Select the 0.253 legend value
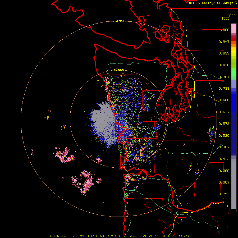Image resolution: width=238 pixels, height=238 pixels. 224,194
